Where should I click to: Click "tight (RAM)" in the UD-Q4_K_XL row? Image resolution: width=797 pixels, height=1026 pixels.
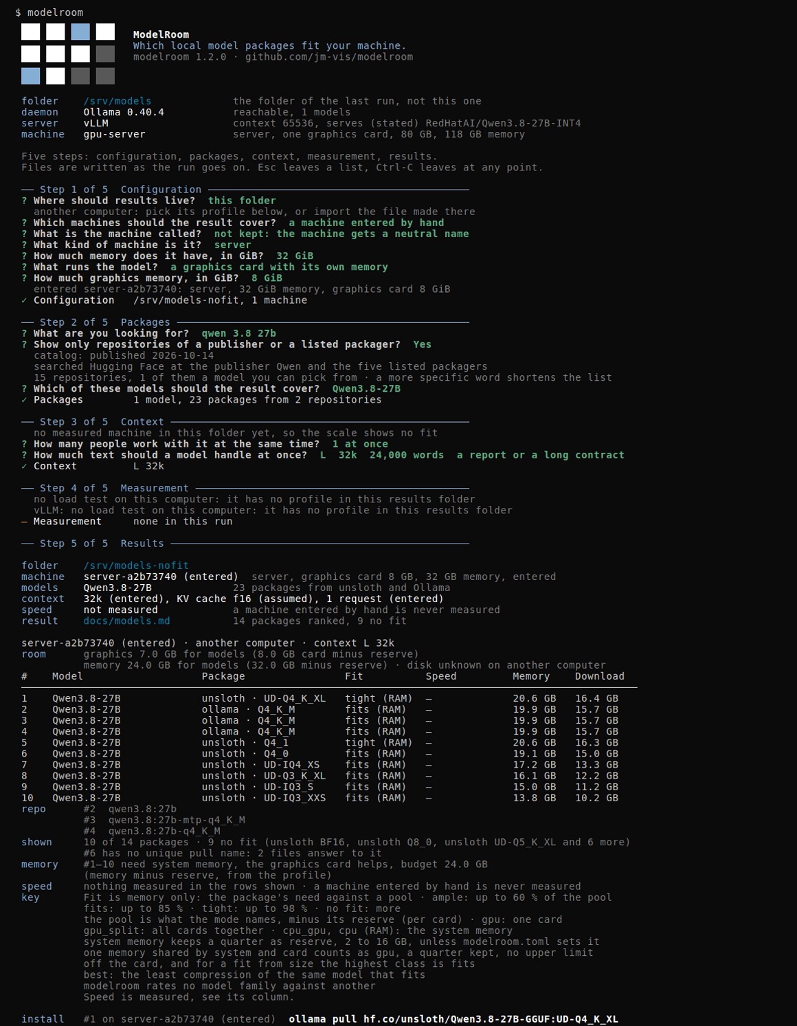click(379, 698)
